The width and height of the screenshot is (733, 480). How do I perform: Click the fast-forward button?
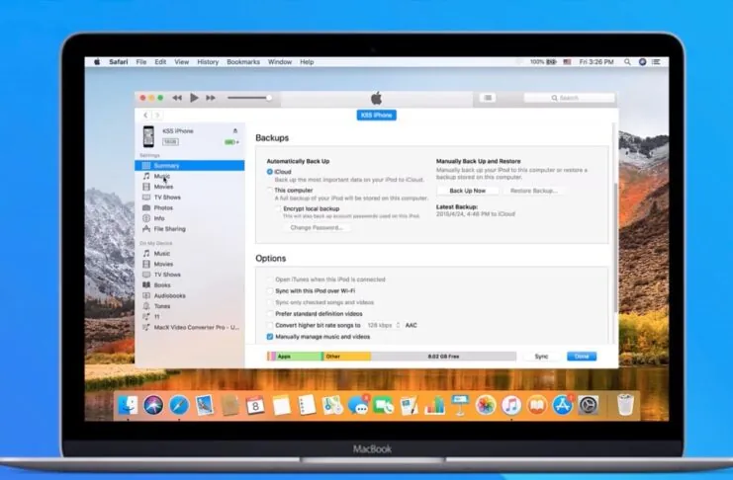(211, 98)
